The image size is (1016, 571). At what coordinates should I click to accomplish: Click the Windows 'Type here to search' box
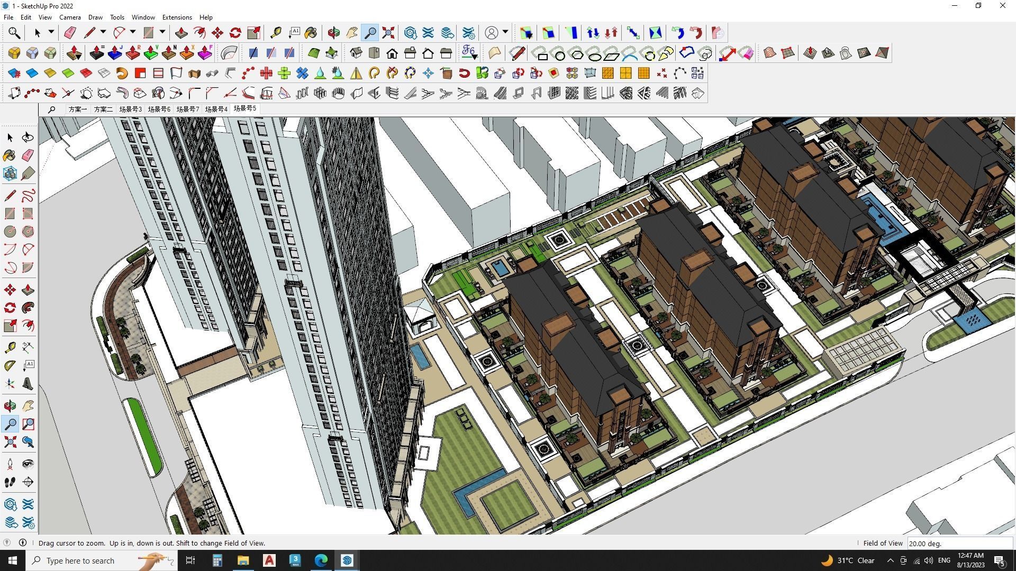(101, 560)
